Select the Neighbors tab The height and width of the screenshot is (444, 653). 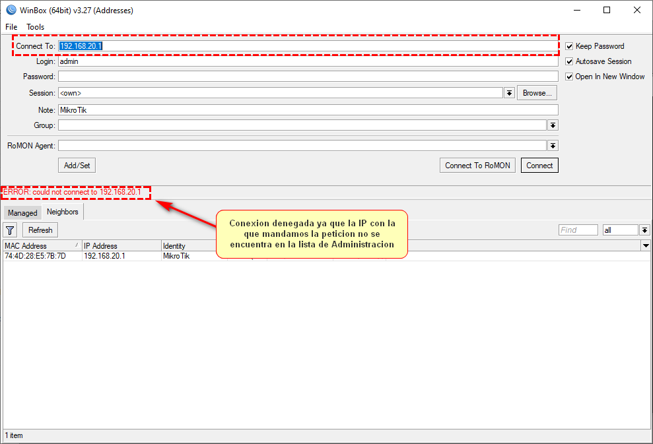tap(62, 212)
